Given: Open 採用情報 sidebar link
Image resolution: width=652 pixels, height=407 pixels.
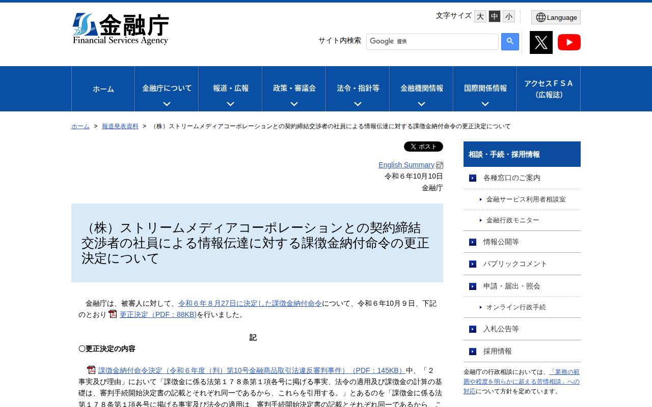Looking at the screenshot, I should point(498,352).
